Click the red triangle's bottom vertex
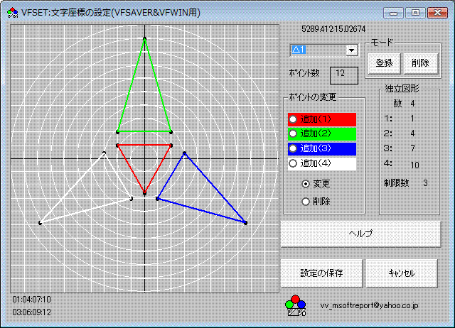 coord(144,192)
